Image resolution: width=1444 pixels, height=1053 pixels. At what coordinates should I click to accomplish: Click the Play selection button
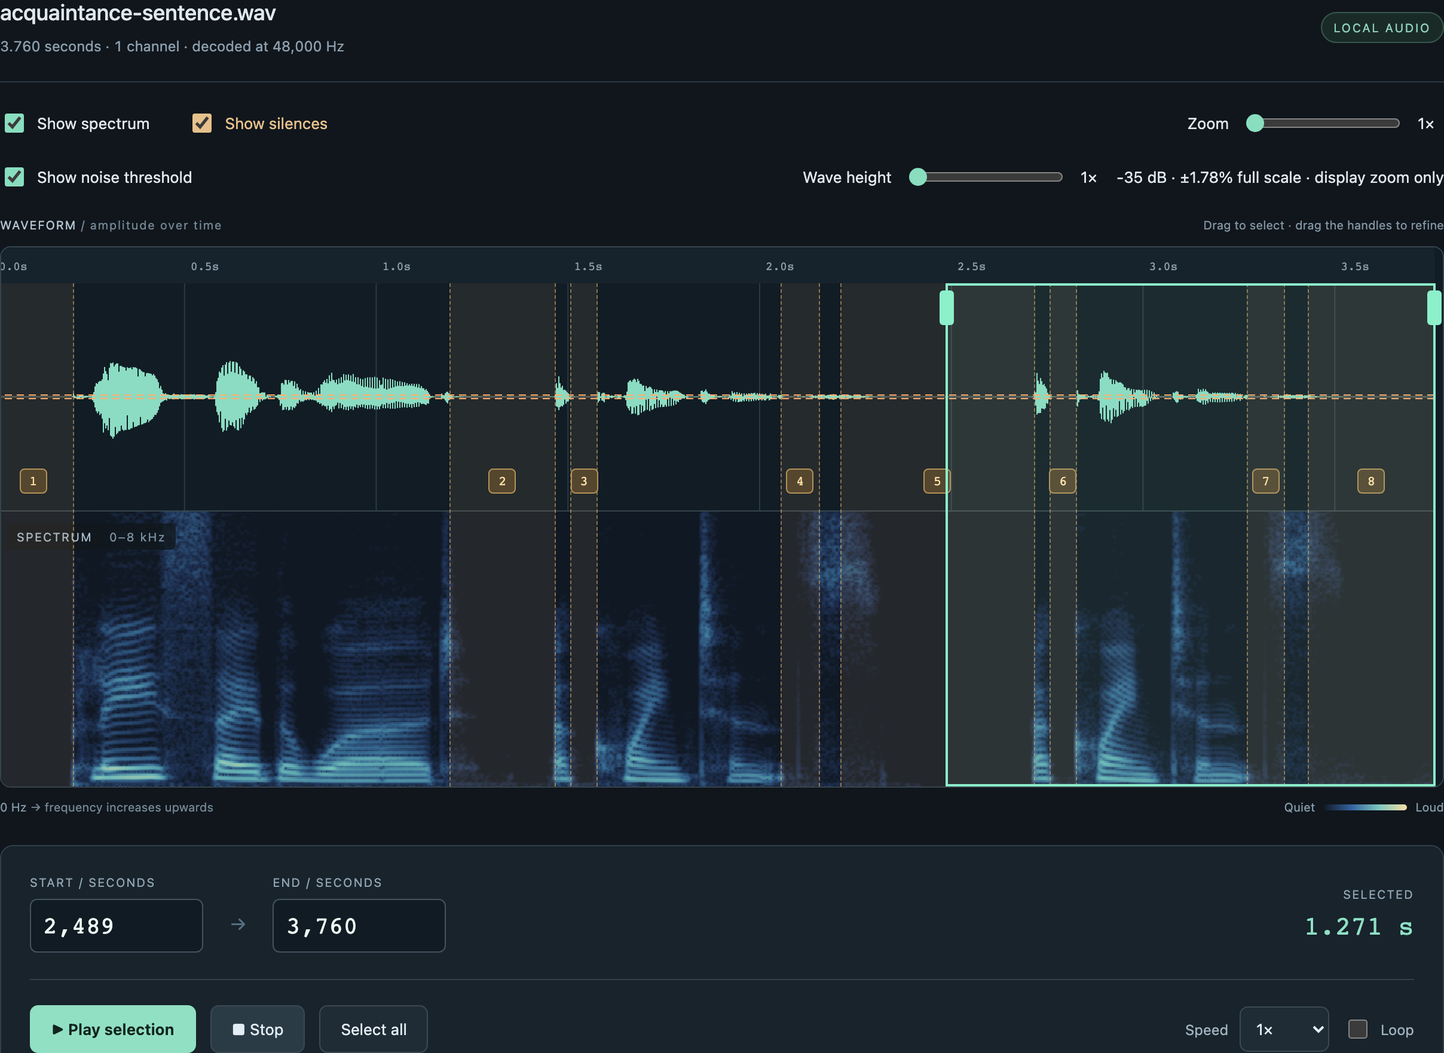click(x=113, y=1028)
